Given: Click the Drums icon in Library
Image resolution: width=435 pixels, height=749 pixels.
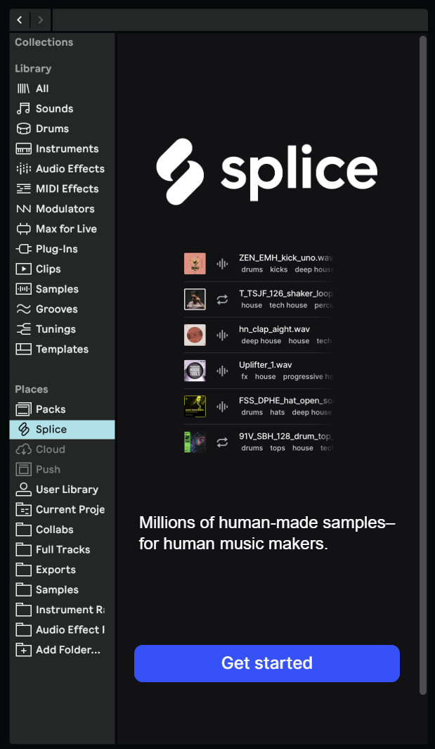Looking at the screenshot, I should point(24,129).
